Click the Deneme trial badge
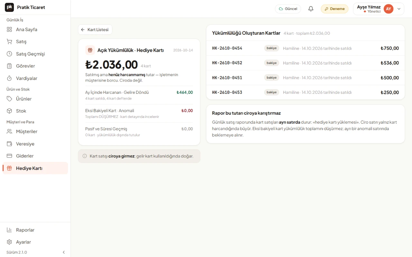 [335, 9]
